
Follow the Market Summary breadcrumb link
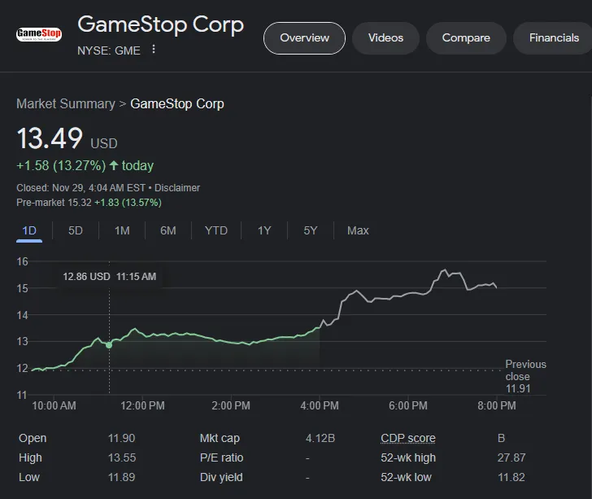coord(66,103)
